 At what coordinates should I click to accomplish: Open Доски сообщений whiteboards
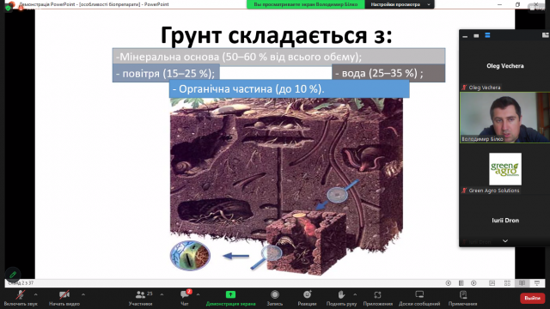coord(419,299)
